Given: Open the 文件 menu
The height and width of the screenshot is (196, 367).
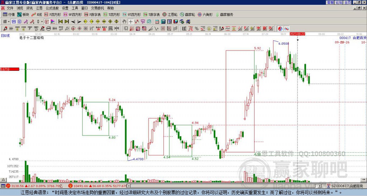Looking at the screenshot, I should tap(10, 8).
